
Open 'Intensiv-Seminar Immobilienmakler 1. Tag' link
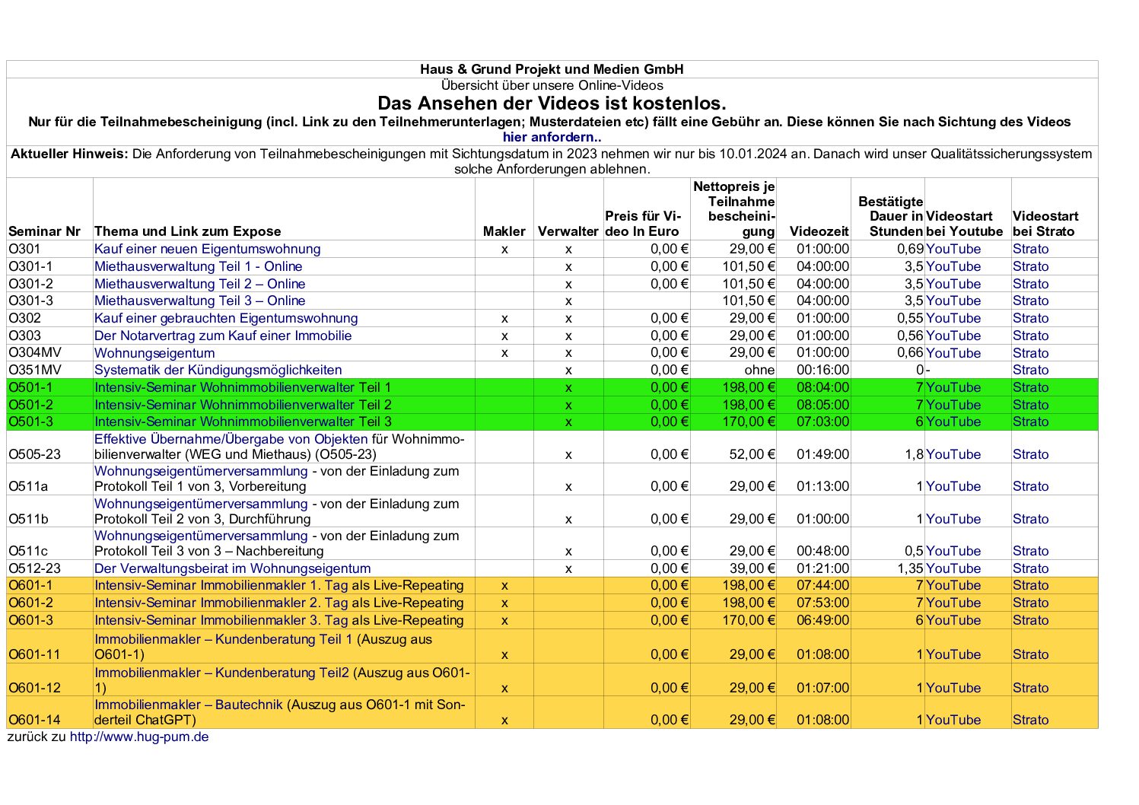click(x=221, y=585)
